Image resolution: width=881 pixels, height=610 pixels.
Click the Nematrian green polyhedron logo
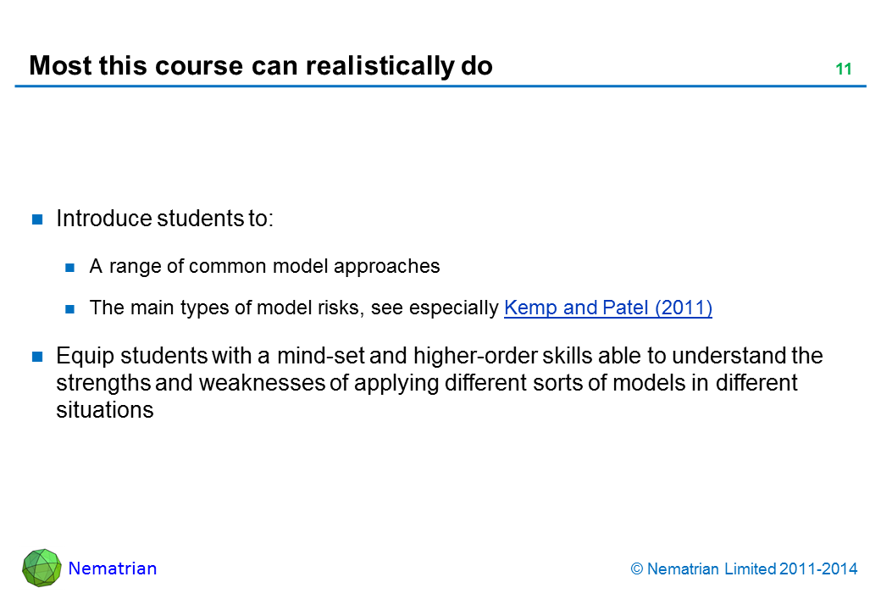[42, 568]
